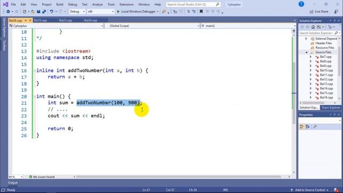Collapse the main function outline toggle
This screenshot has width=343, height=193.
pyautogui.click(x=34, y=96)
